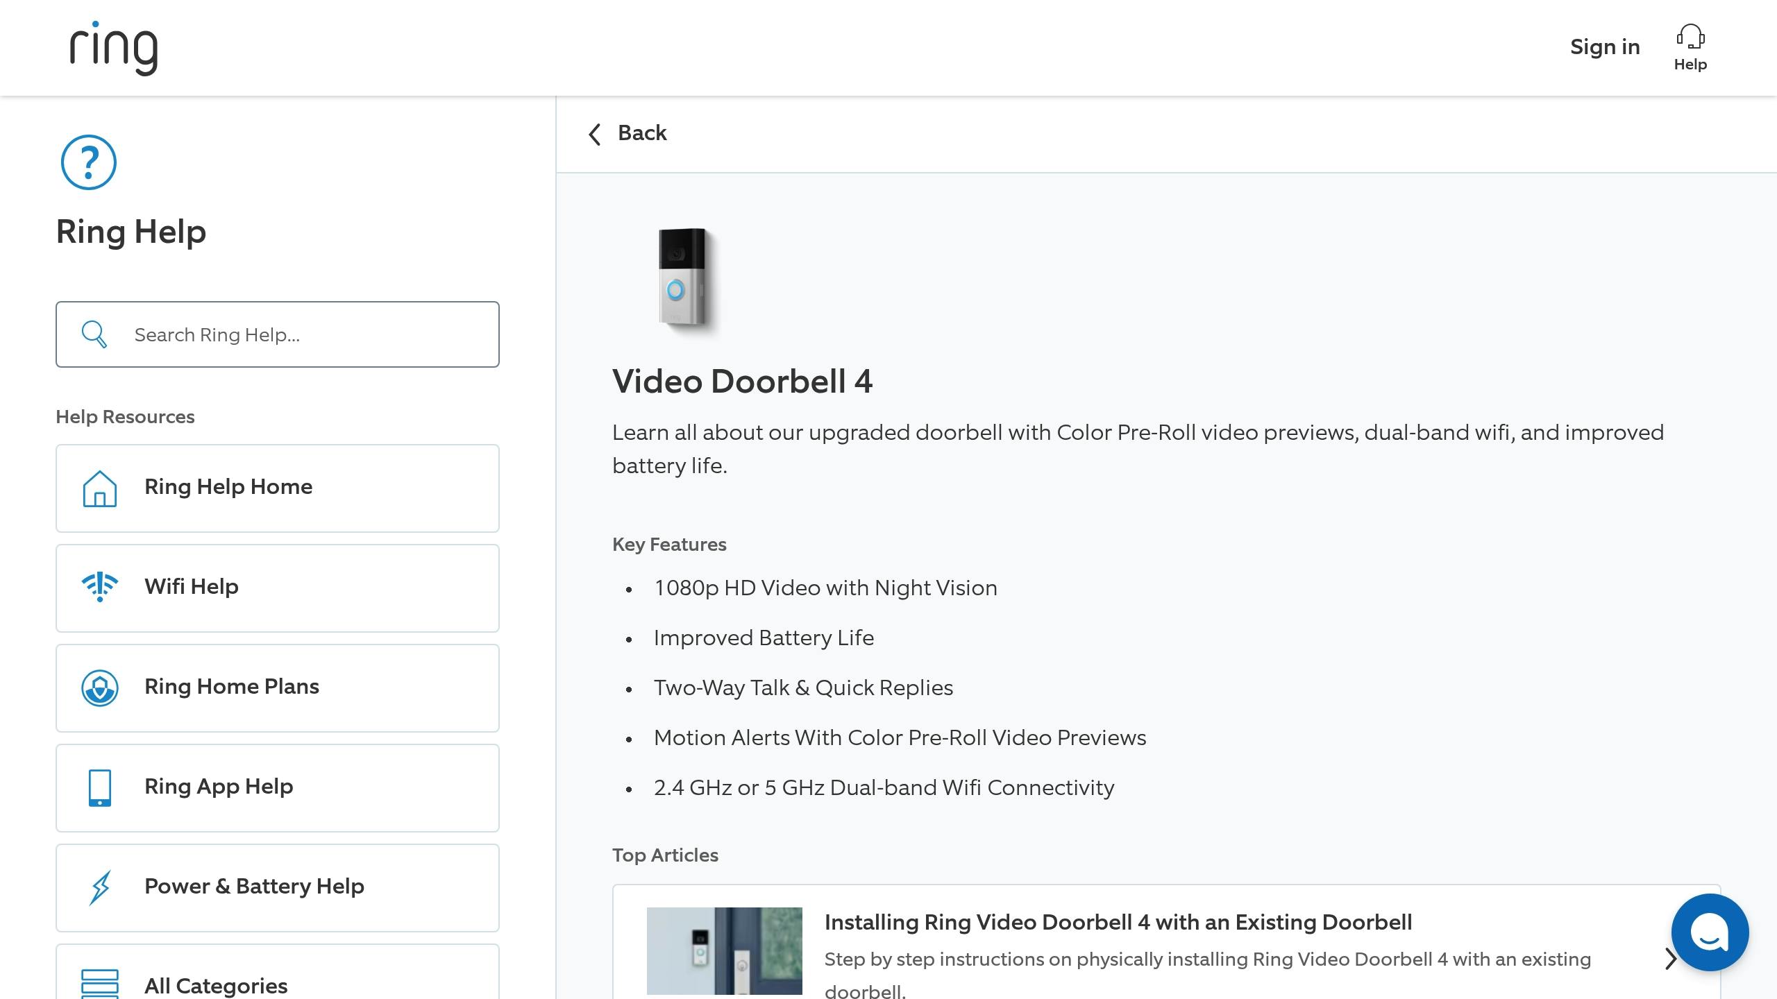Open Ring Home Plans
1777x999 pixels.
278,688
